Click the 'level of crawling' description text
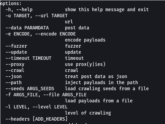 88,113
